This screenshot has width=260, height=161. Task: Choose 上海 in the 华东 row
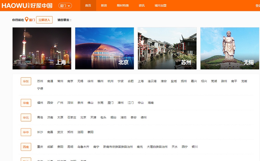(x=141, y=81)
